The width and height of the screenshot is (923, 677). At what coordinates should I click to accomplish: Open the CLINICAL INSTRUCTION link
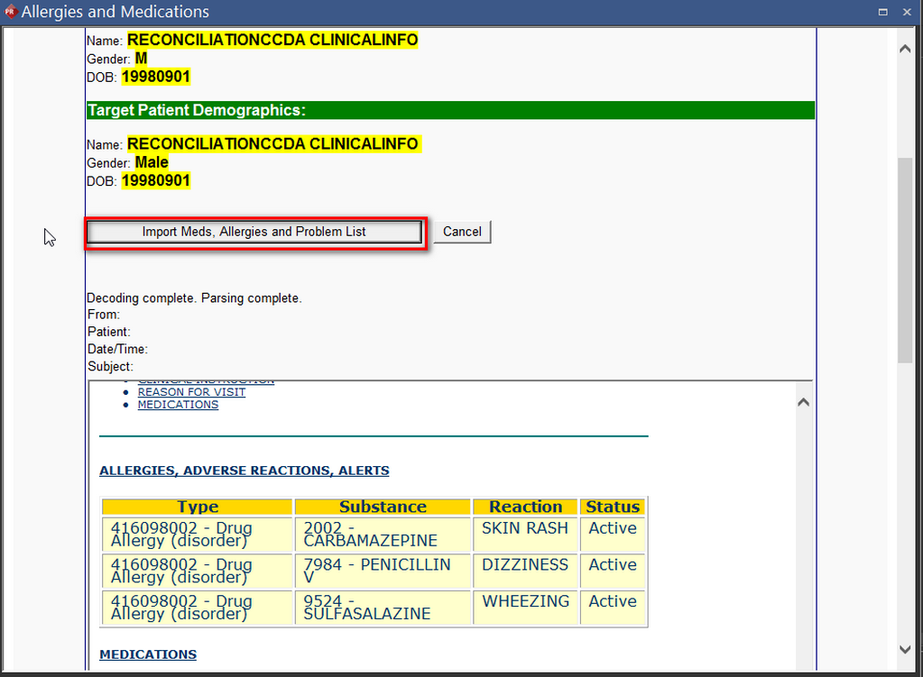click(205, 379)
